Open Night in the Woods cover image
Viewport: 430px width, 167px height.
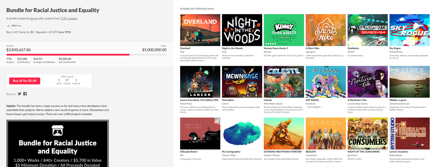[242, 30]
